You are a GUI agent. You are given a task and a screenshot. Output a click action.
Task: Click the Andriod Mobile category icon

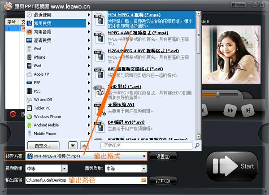[30, 125]
